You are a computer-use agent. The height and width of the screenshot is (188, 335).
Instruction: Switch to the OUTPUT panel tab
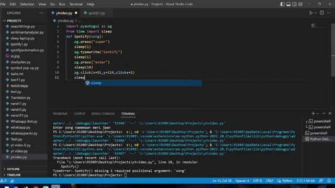point(79,114)
